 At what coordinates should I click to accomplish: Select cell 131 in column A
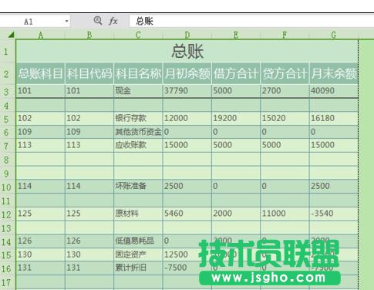(x=41, y=268)
